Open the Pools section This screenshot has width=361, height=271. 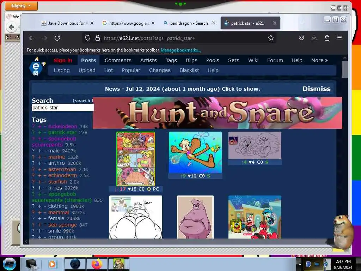(213, 60)
